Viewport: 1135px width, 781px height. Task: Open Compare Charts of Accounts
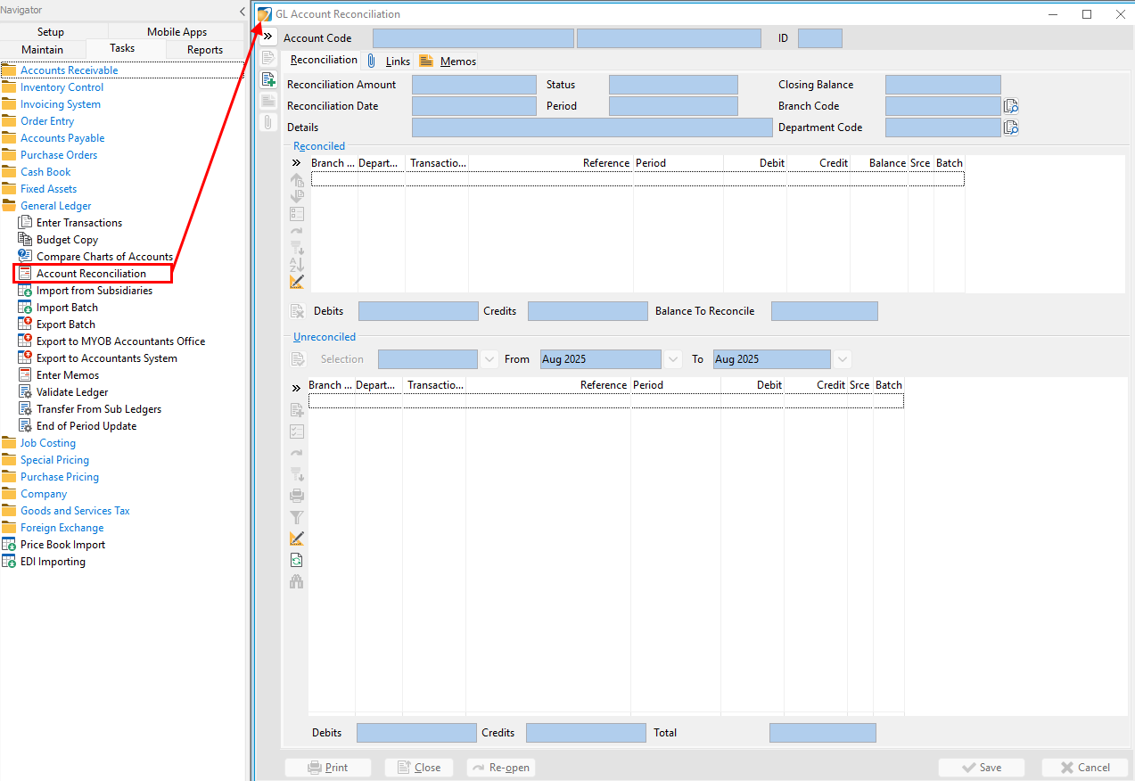coord(96,257)
